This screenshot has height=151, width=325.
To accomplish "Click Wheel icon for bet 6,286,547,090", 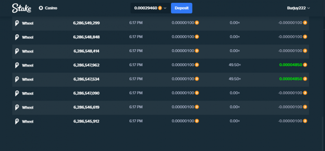I will [17, 93].
